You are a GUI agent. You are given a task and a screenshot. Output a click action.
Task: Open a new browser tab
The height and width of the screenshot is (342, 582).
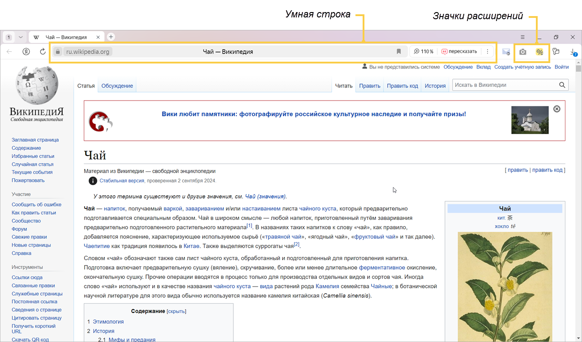point(111,37)
